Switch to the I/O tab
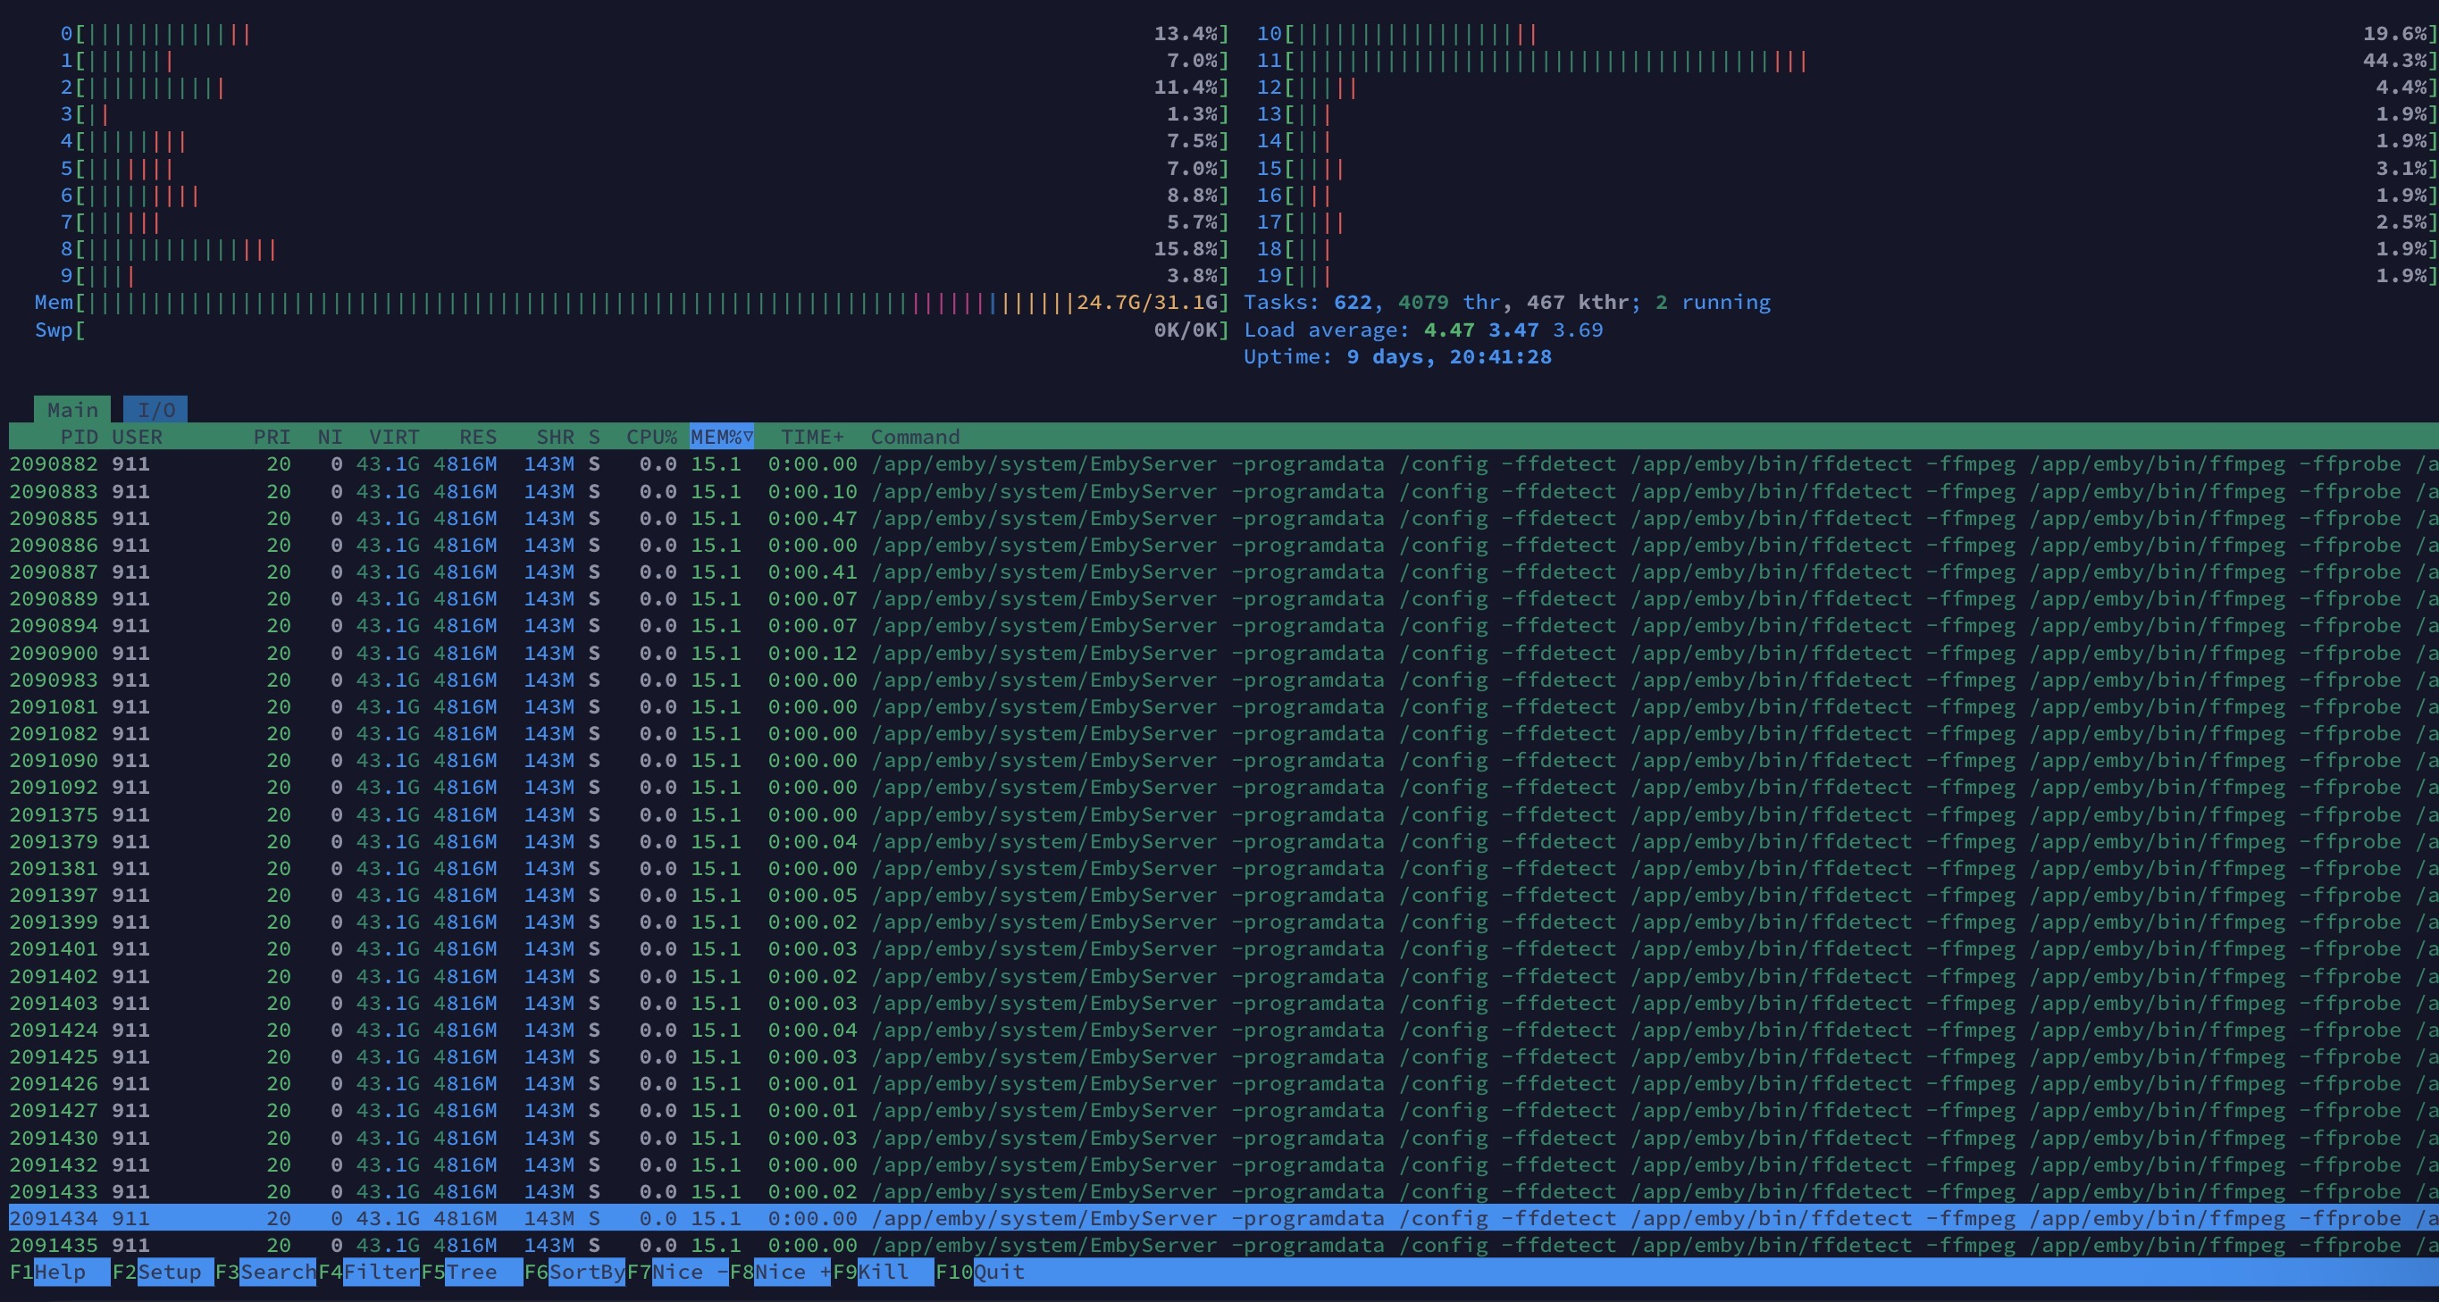 click(156, 410)
